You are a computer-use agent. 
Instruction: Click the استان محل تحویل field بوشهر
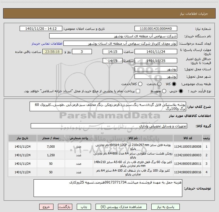click(156, 69)
